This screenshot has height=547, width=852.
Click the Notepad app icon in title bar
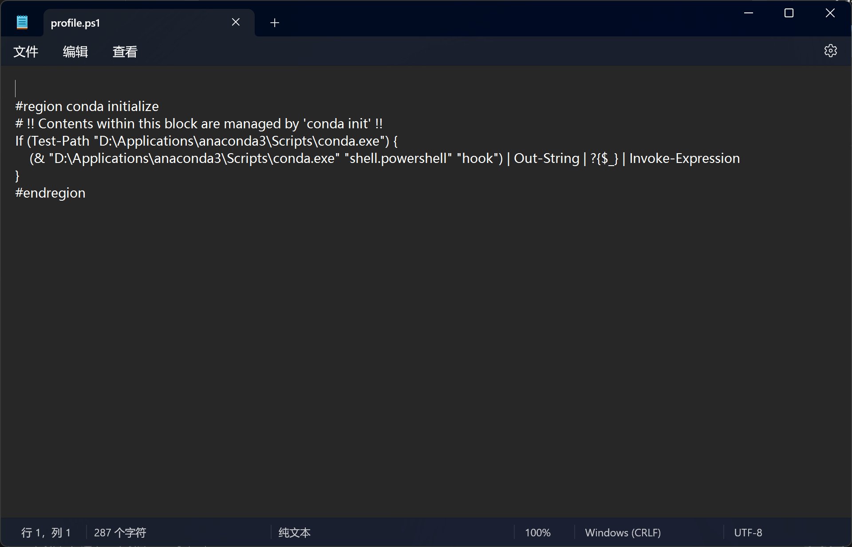(x=22, y=22)
